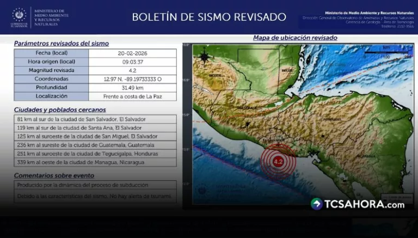418x238 pixels.
Task: Select the San Salvador distance row
Action: (95, 119)
